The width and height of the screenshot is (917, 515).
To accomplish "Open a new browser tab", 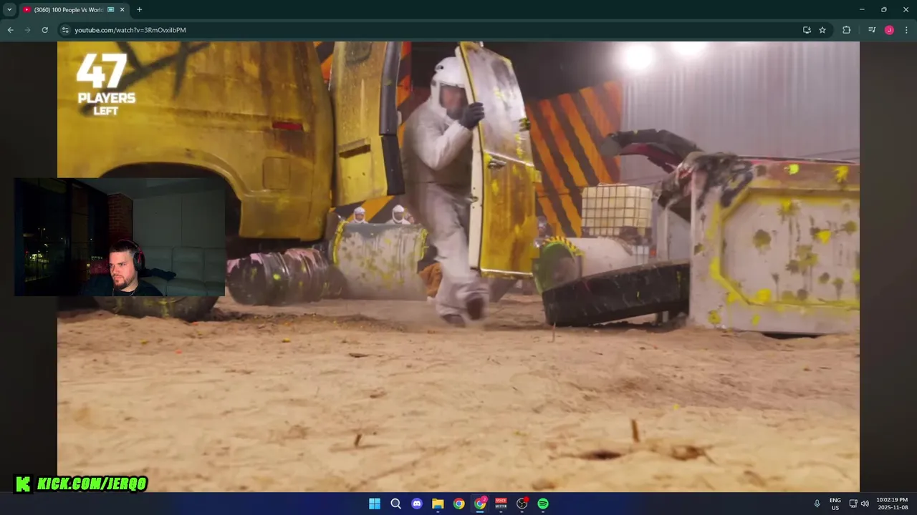I will pyautogui.click(x=139, y=9).
